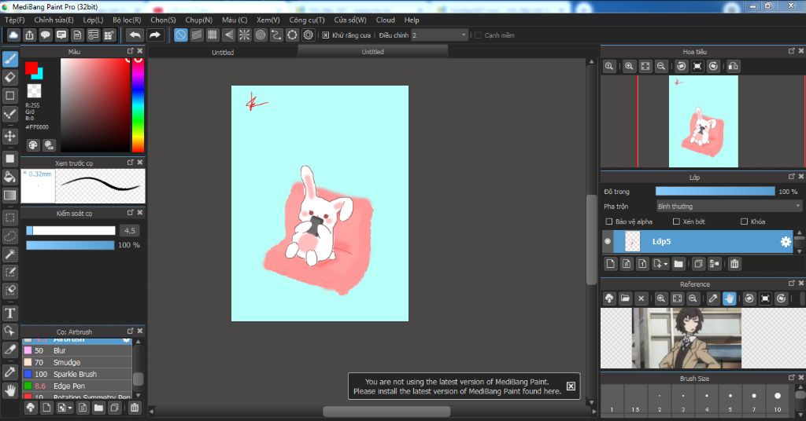Screen dimensions: 806x421
Task: Toggle the Khóa layer lock checkbox
Action: point(743,221)
